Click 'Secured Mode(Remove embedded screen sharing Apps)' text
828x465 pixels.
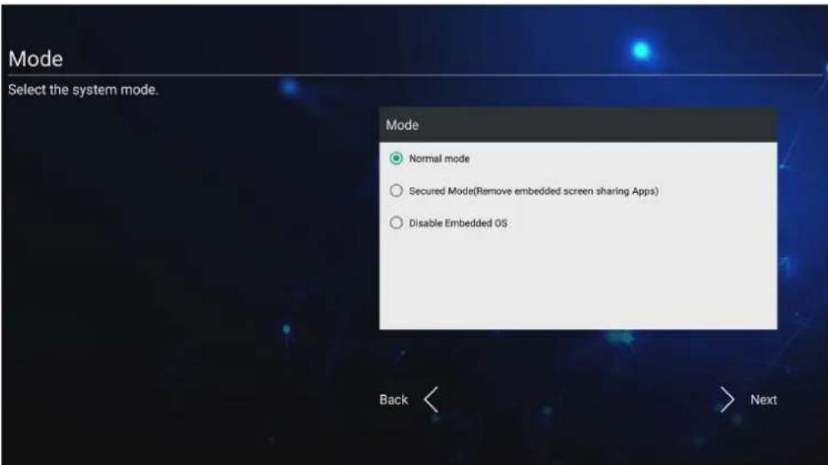click(x=533, y=191)
